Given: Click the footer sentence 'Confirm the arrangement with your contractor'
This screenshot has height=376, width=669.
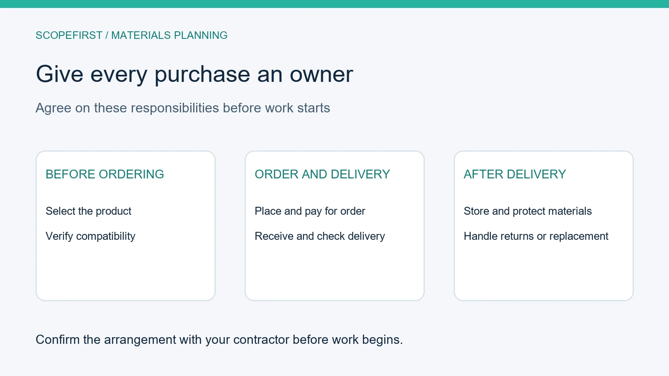Looking at the screenshot, I should point(163,340).
